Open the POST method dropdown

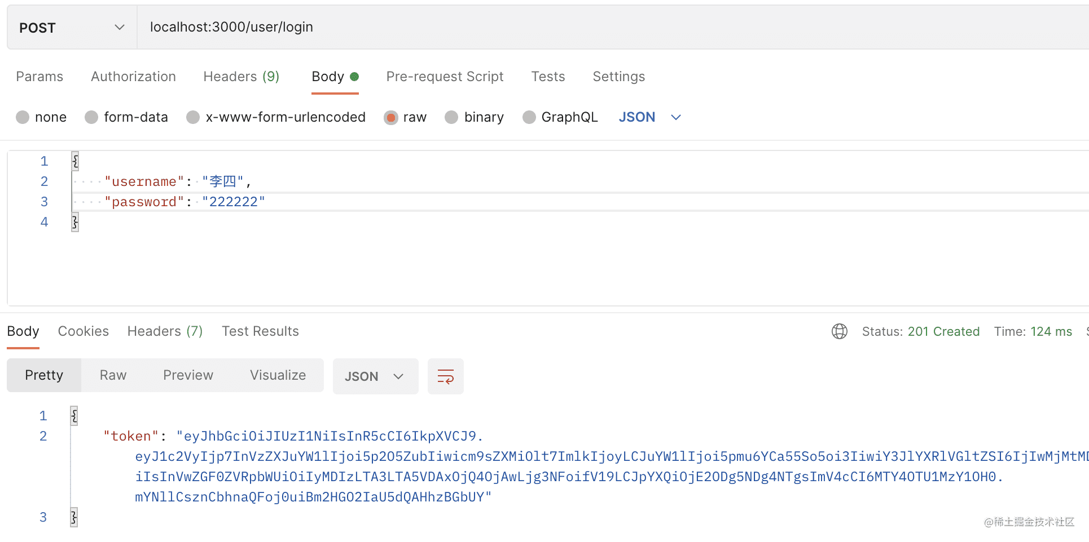72,28
